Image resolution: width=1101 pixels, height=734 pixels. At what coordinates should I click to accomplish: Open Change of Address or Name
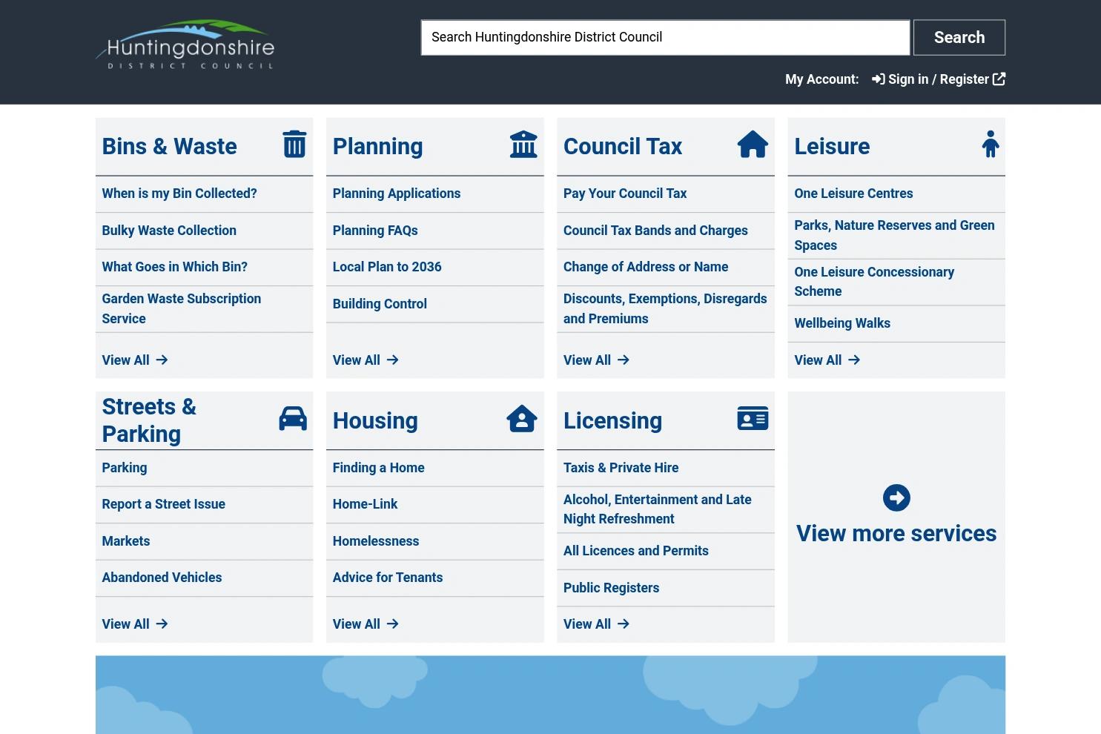click(x=646, y=267)
